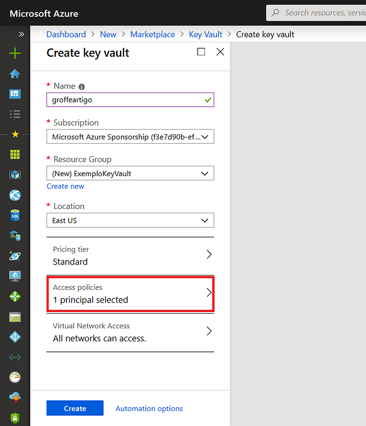Maximize the Create key vault blade

click(x=201, y=52)
